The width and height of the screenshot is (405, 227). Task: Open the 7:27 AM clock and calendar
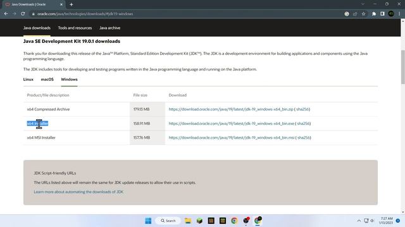coord(386,221)
